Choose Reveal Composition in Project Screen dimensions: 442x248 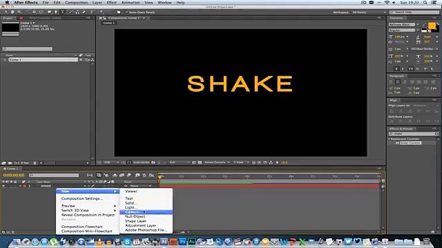[88, 215]
